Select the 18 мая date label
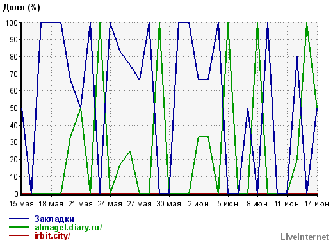Image resolution: width=333 pixels, height=243 pixels. (51, 204)
